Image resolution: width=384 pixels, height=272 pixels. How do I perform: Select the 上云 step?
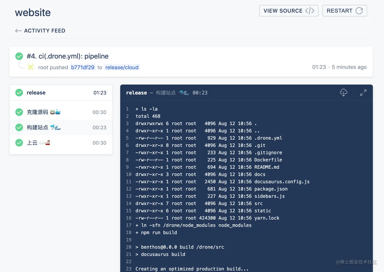61,143
